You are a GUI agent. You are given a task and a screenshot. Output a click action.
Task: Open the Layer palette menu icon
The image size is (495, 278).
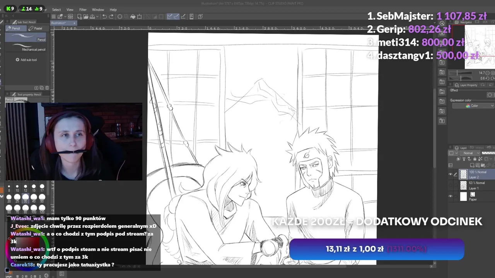tap(450, 147)
